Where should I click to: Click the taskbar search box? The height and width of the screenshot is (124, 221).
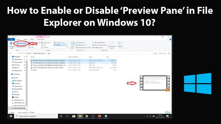pos(36,116)
